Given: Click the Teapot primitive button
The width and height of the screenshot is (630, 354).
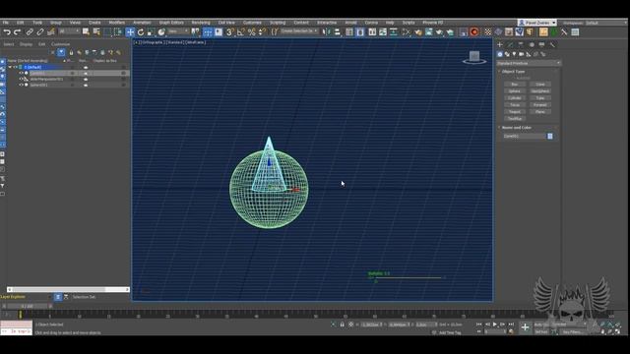Looking at the screenshot, I should [515, 111].
